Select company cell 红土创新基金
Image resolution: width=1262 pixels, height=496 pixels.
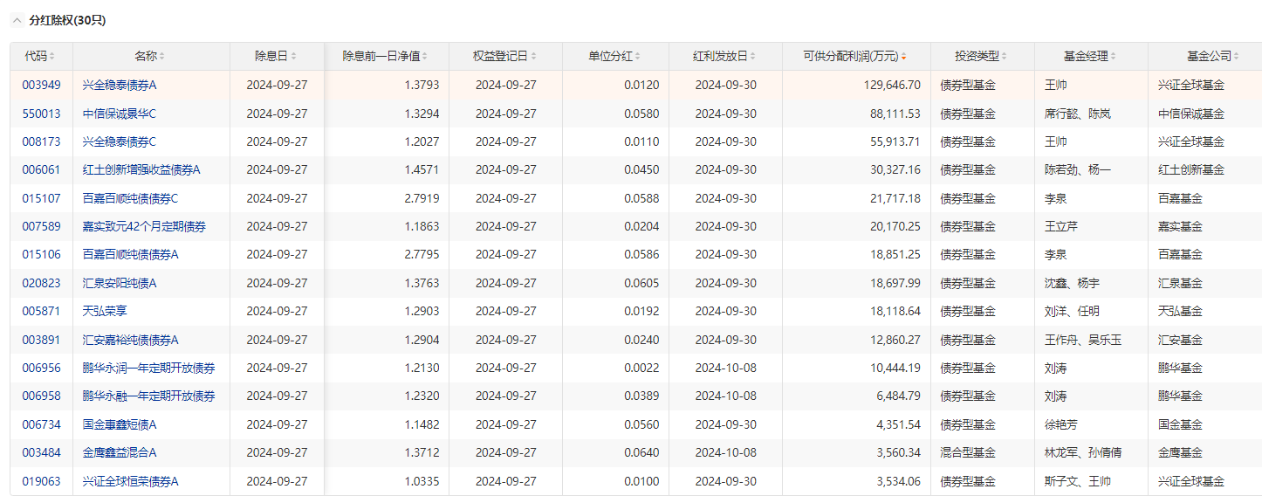(x=1191, y=169)
